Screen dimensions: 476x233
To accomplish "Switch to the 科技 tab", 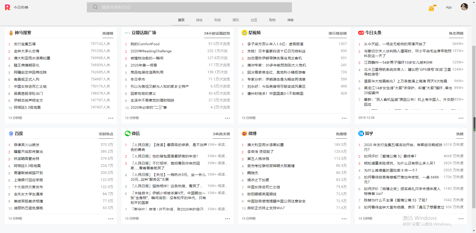I will (x=218, y=20).
